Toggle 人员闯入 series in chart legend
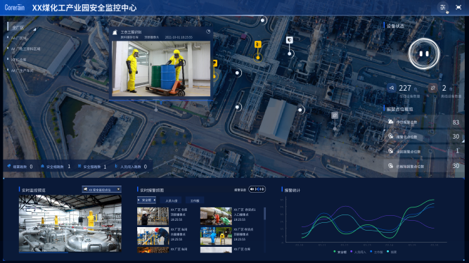The height and width of the screenshot is (263, 469). coord(358,252)
